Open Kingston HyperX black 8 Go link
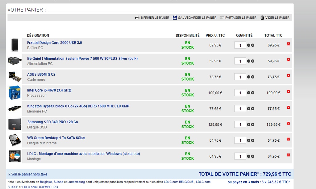The image size is (316, 189). (x=78, y=106)
